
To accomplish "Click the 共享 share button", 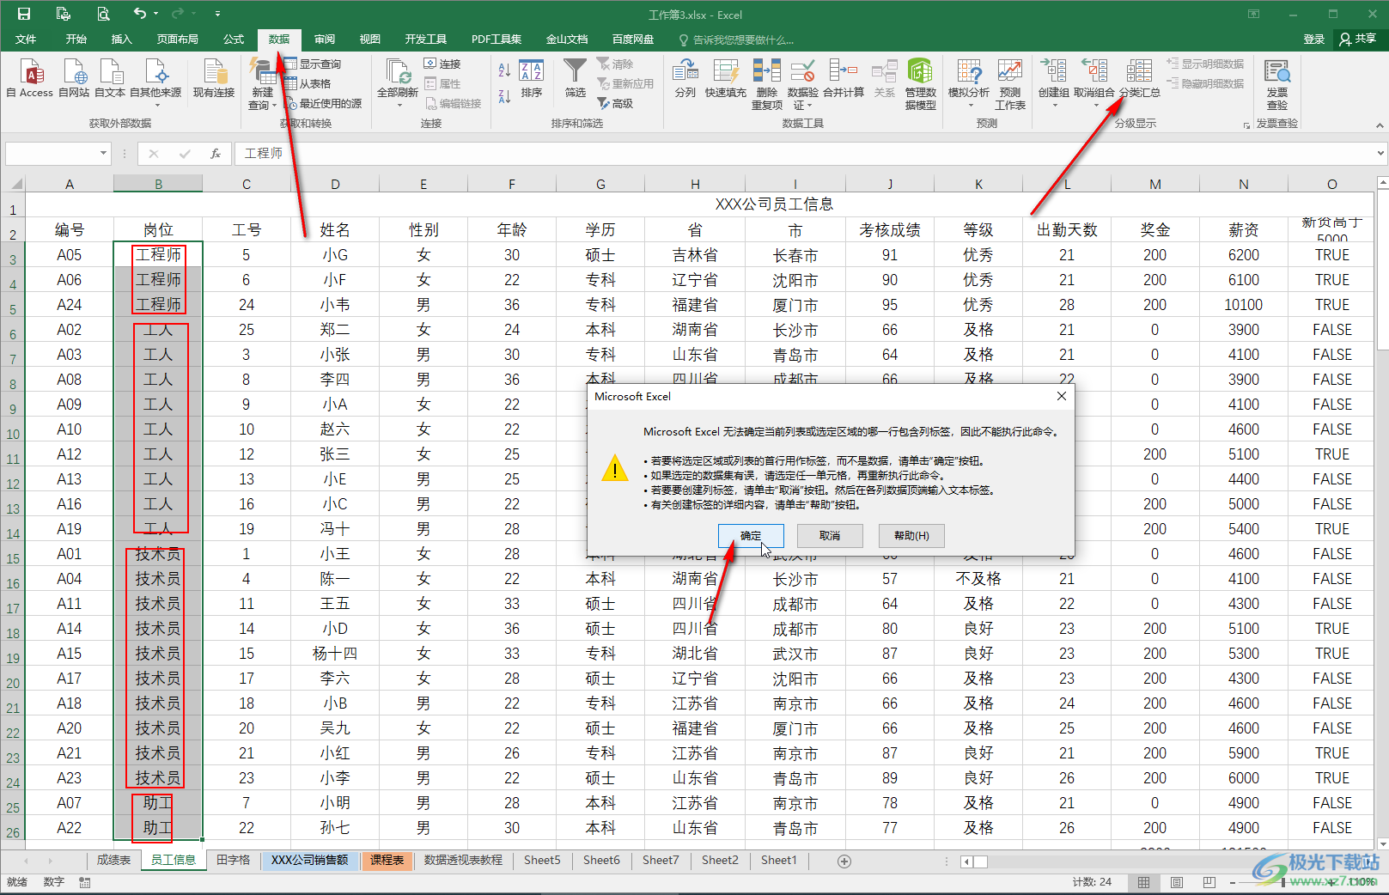I will (x=1358, y=40).
